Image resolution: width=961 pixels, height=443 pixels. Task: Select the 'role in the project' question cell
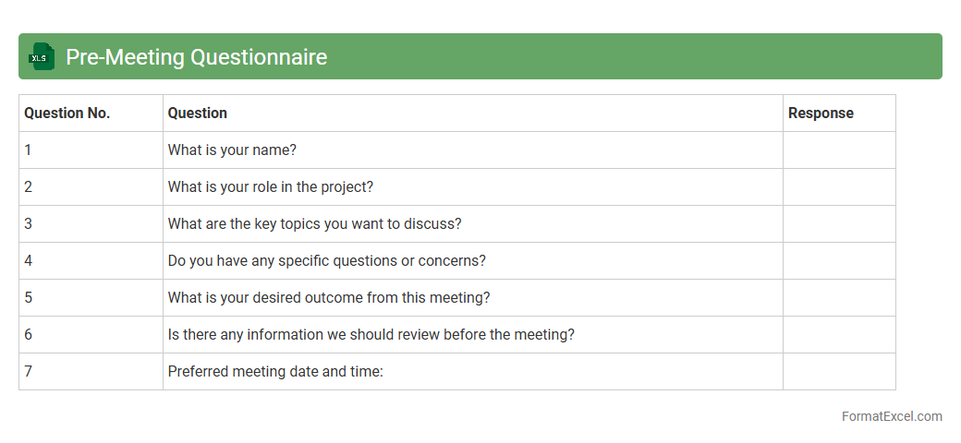click(271, 187)
